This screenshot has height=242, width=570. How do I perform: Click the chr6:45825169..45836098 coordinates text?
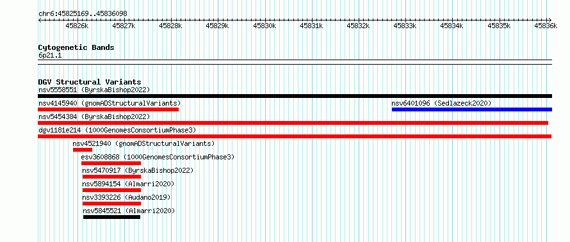tap(83, 14)
